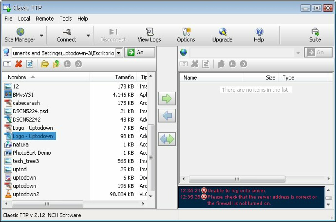Viewport: 336px width, 222px height.
Task: Click the local forward arrow icon
Action: tap(78, 64)
